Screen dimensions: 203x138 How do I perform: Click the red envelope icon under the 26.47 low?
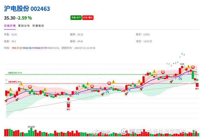[68, 105]
